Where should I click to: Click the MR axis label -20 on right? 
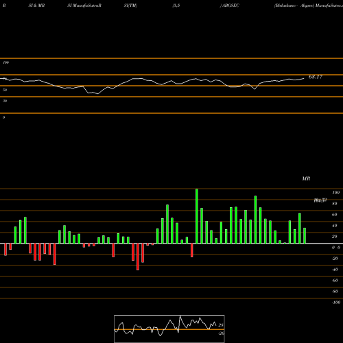(x=335, y=259)
